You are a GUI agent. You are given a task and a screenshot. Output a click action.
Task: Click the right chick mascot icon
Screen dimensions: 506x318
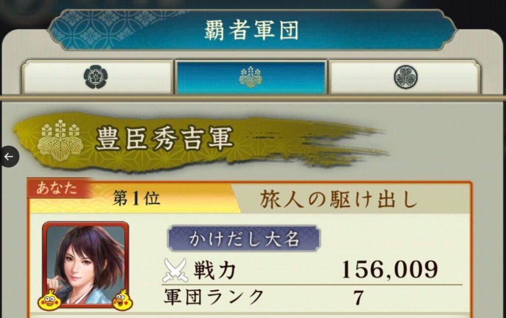pos(123,300)
